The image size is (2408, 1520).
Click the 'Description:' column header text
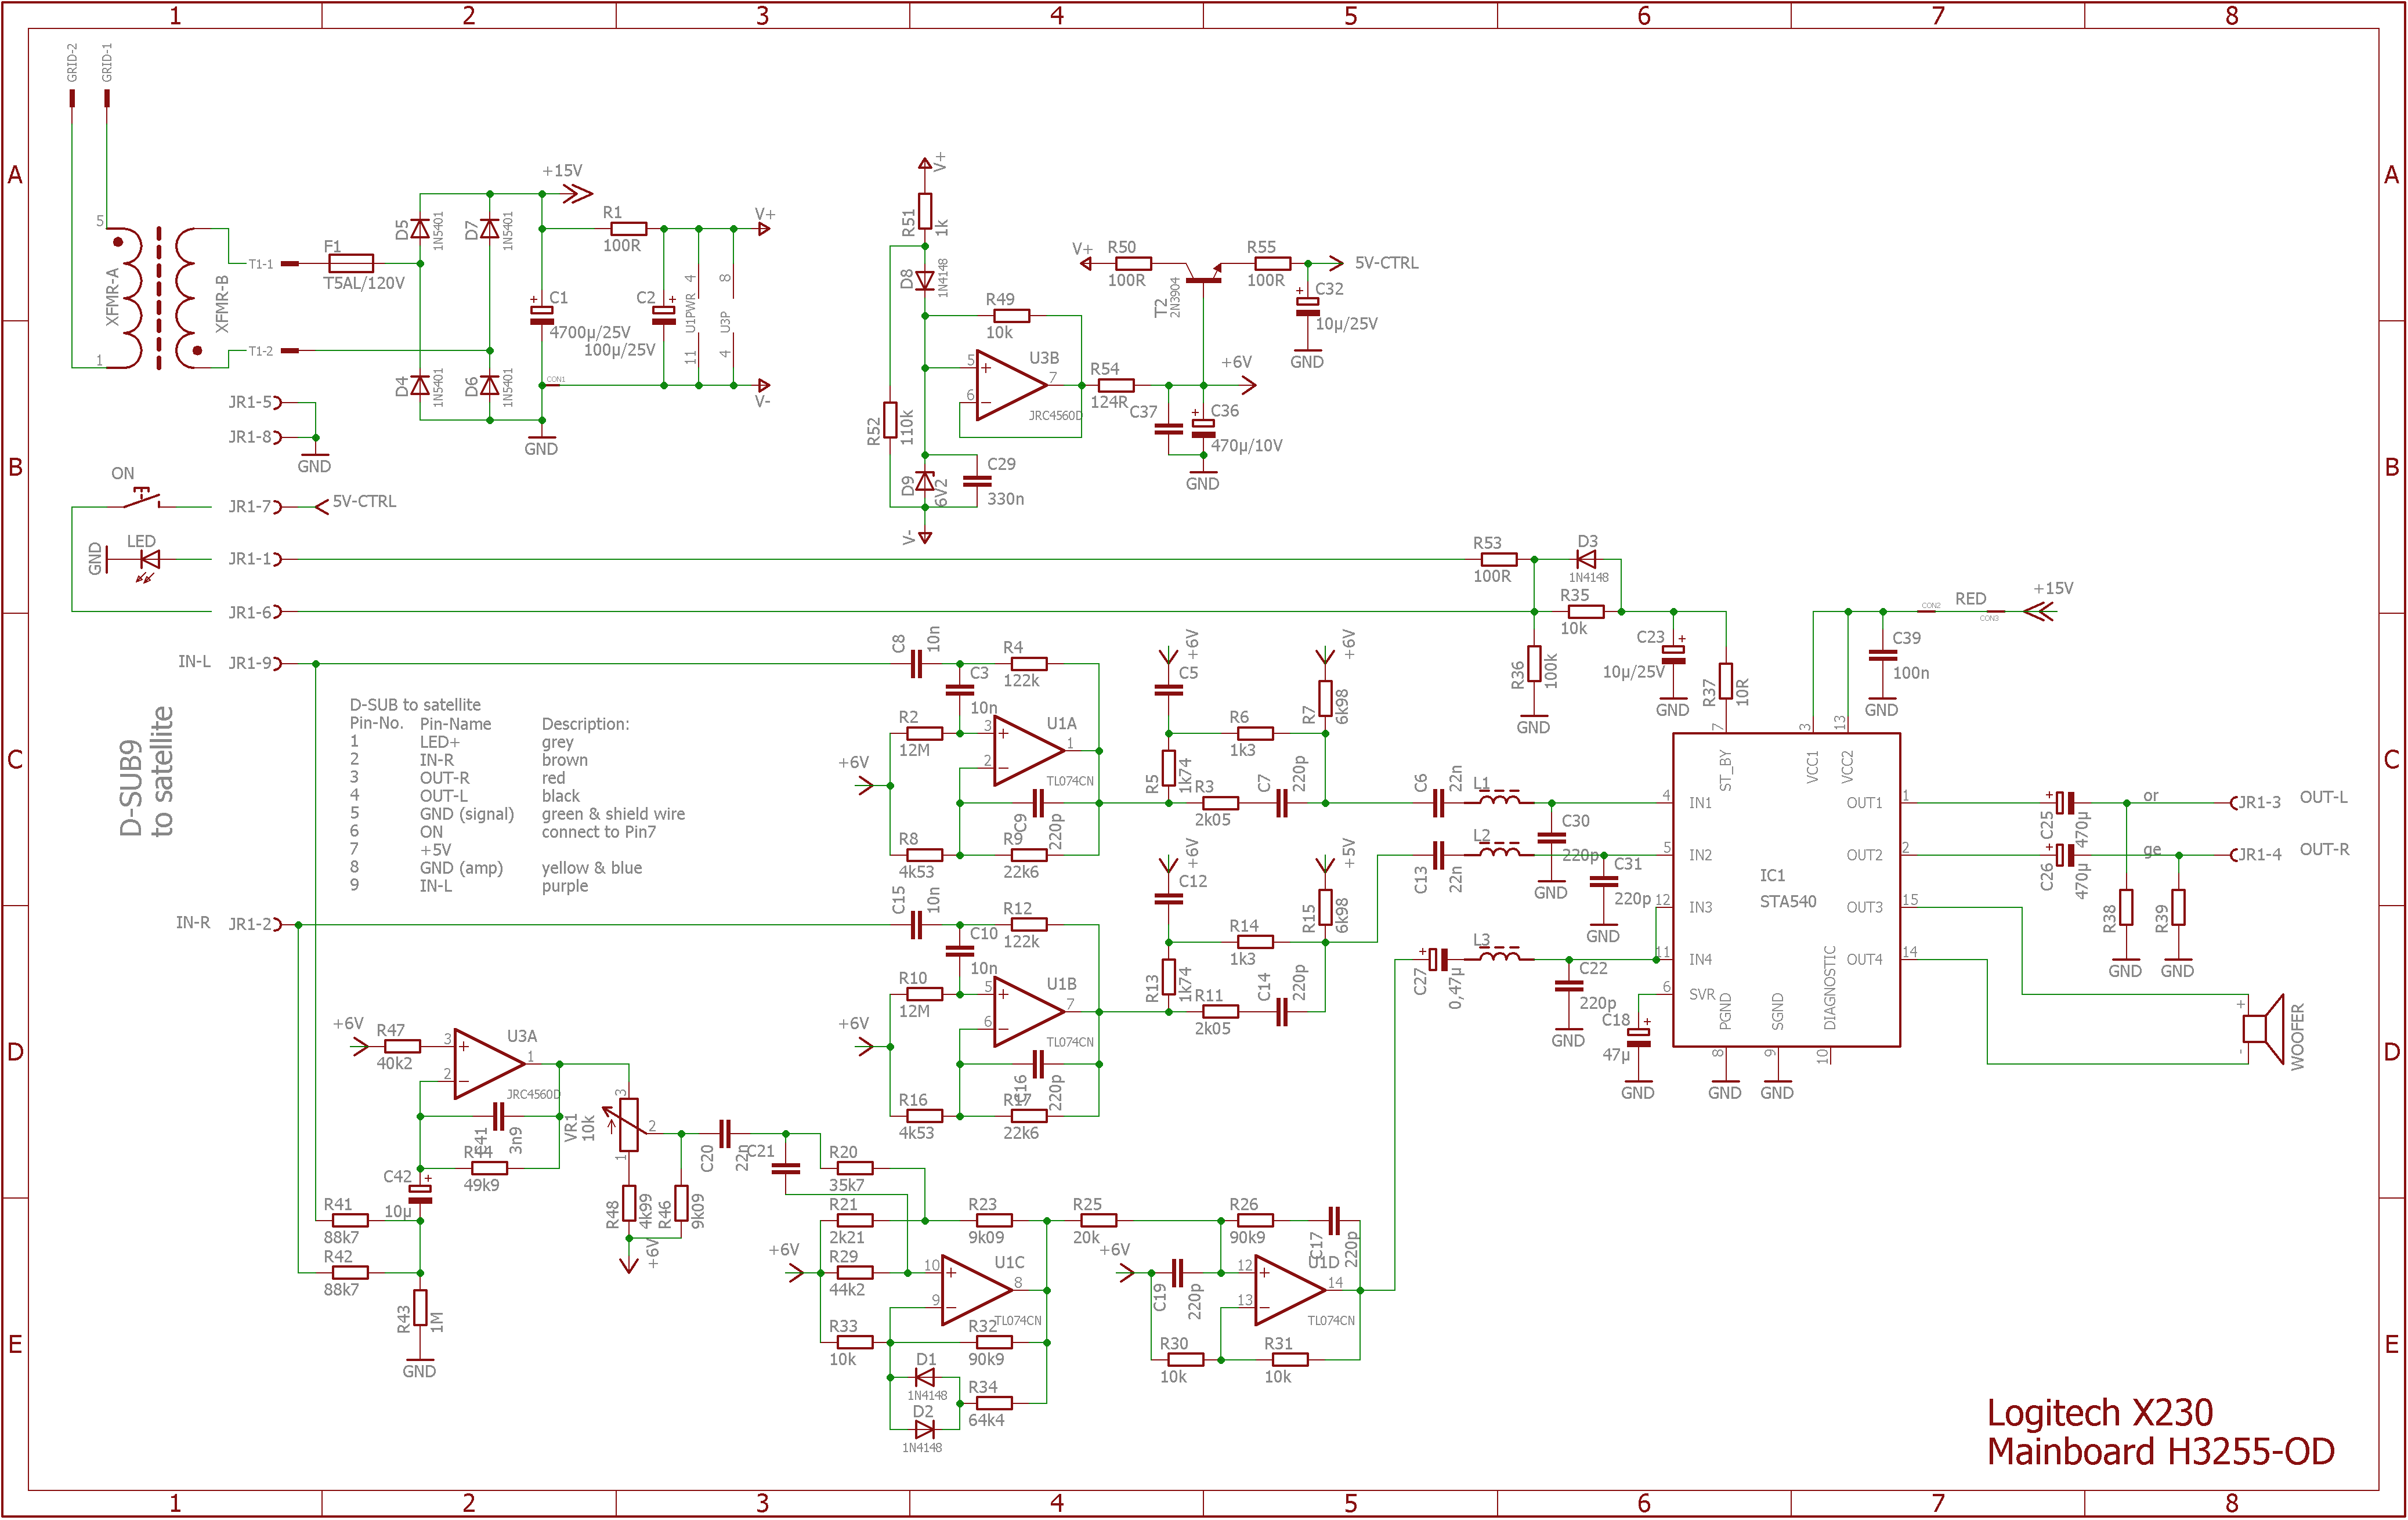point(585,724)
